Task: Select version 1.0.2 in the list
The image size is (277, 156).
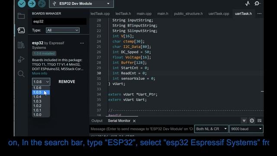Action: click(x=41, y=106)
